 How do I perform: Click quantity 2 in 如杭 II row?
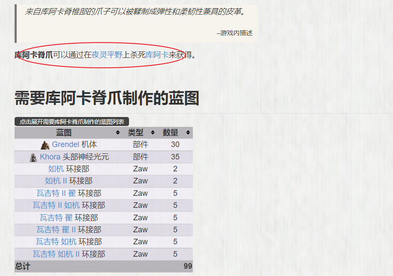click(175, 181)
